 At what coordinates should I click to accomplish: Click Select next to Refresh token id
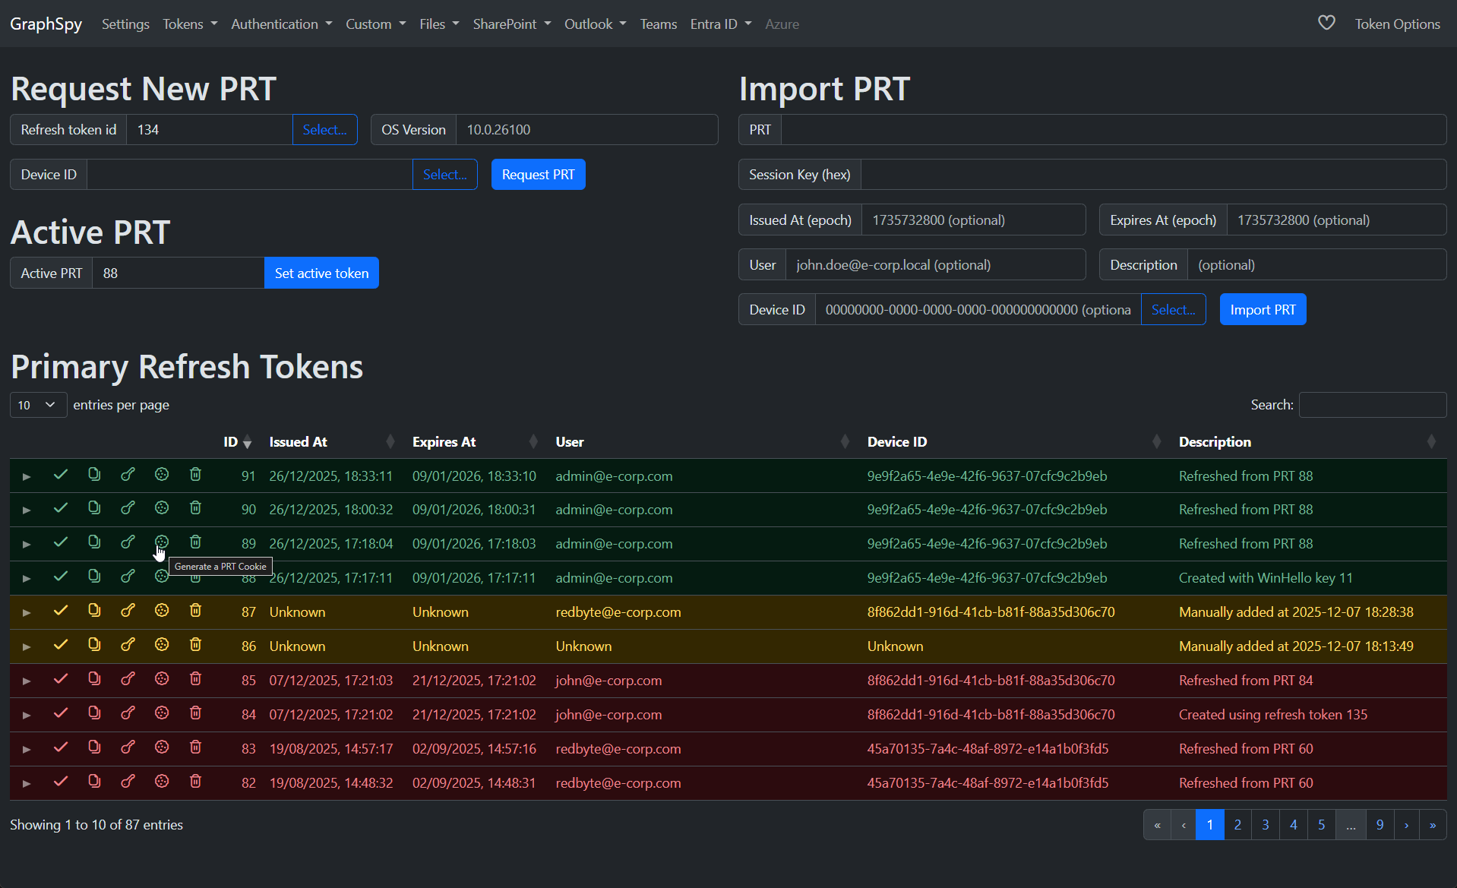tap(324, 130)
